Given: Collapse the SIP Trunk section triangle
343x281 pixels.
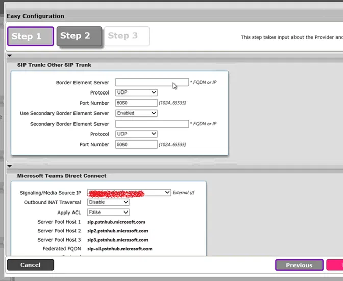Looking at the screenshot, I should 10,56.
